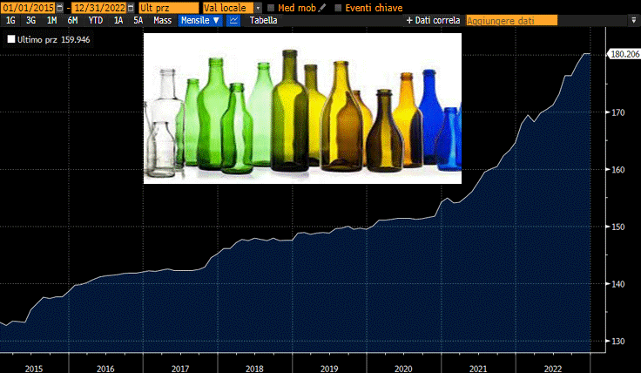The image size is (641, 373).
Task: Click the 01/01/2015 start date field
Action: coord(28,8)
